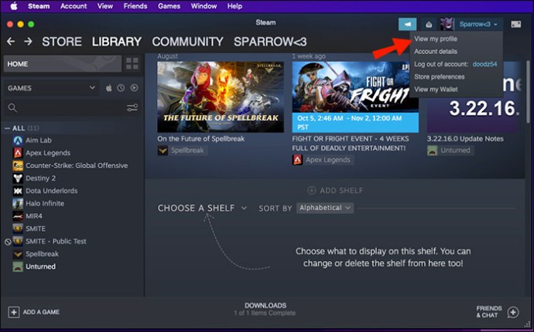The height and width of the screenshot is (332, 534).
Task: Select SMITE - Public Test in list
Action: click(x=56, y=241)
